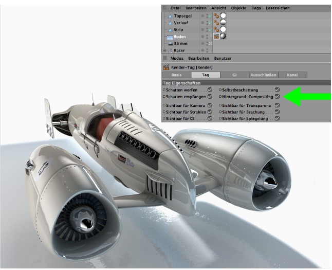The image size is (332, 270).
Task: Click the 36 mm camera icon
Action: [x=170, y=43]
